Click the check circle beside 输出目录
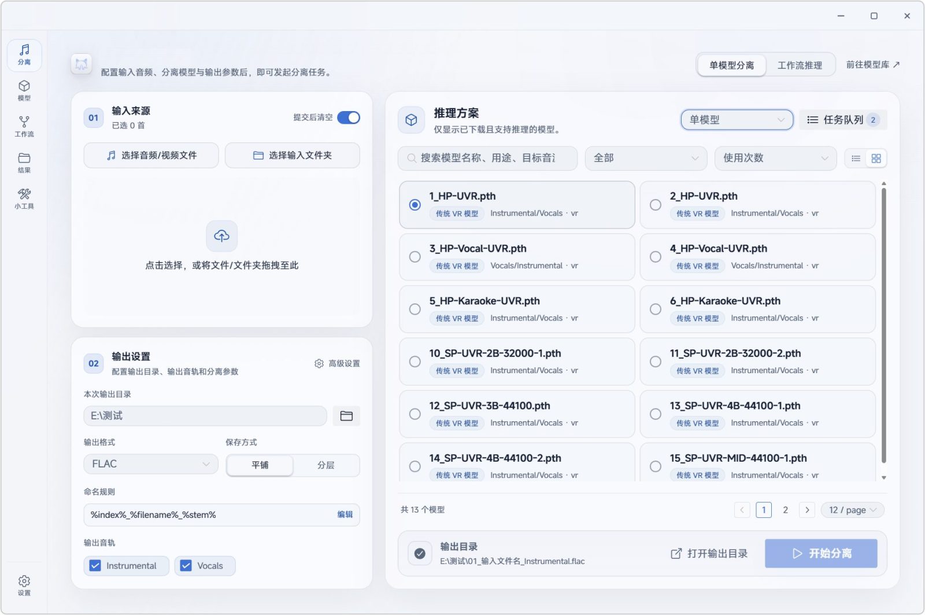 [420, 554]
